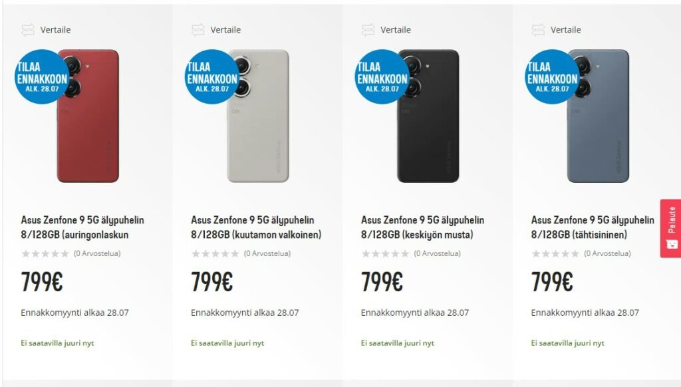Viewport: 681px width, 387px height.
Task: Click compare icon above red Zenfone
Action: (28, 29)
